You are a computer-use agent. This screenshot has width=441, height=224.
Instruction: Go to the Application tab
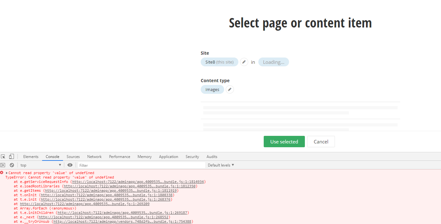[168, 157]
